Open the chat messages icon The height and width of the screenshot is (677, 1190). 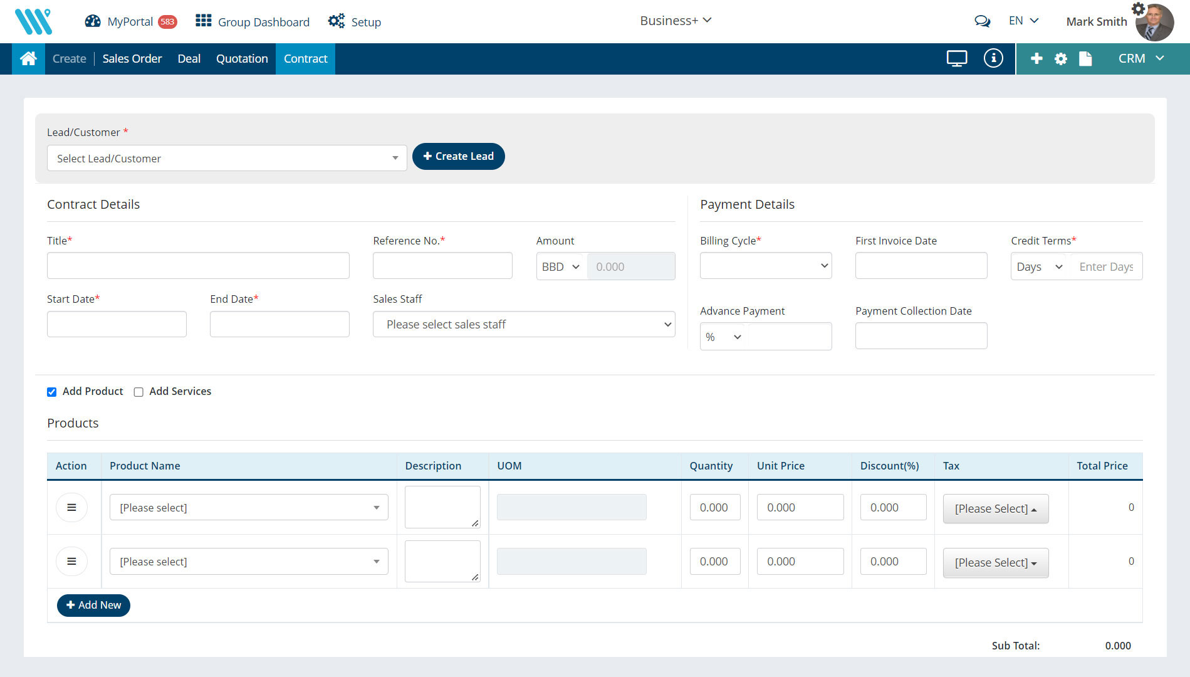pos(982,21)
